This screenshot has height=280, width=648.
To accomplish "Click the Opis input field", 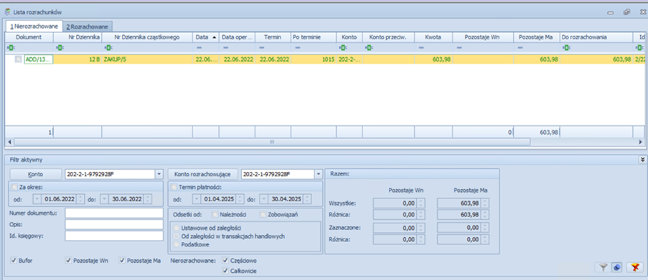I will coord(114,224).
